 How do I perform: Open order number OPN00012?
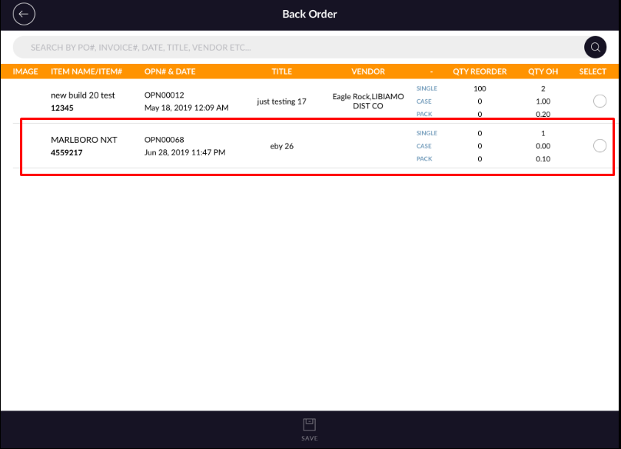tap(164, 95)
